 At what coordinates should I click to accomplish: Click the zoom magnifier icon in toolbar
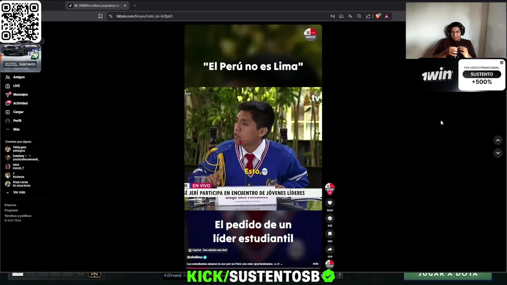point(359,16)
